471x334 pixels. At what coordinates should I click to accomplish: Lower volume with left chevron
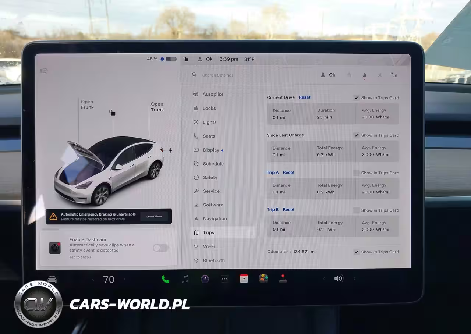[x=323, y=279]
